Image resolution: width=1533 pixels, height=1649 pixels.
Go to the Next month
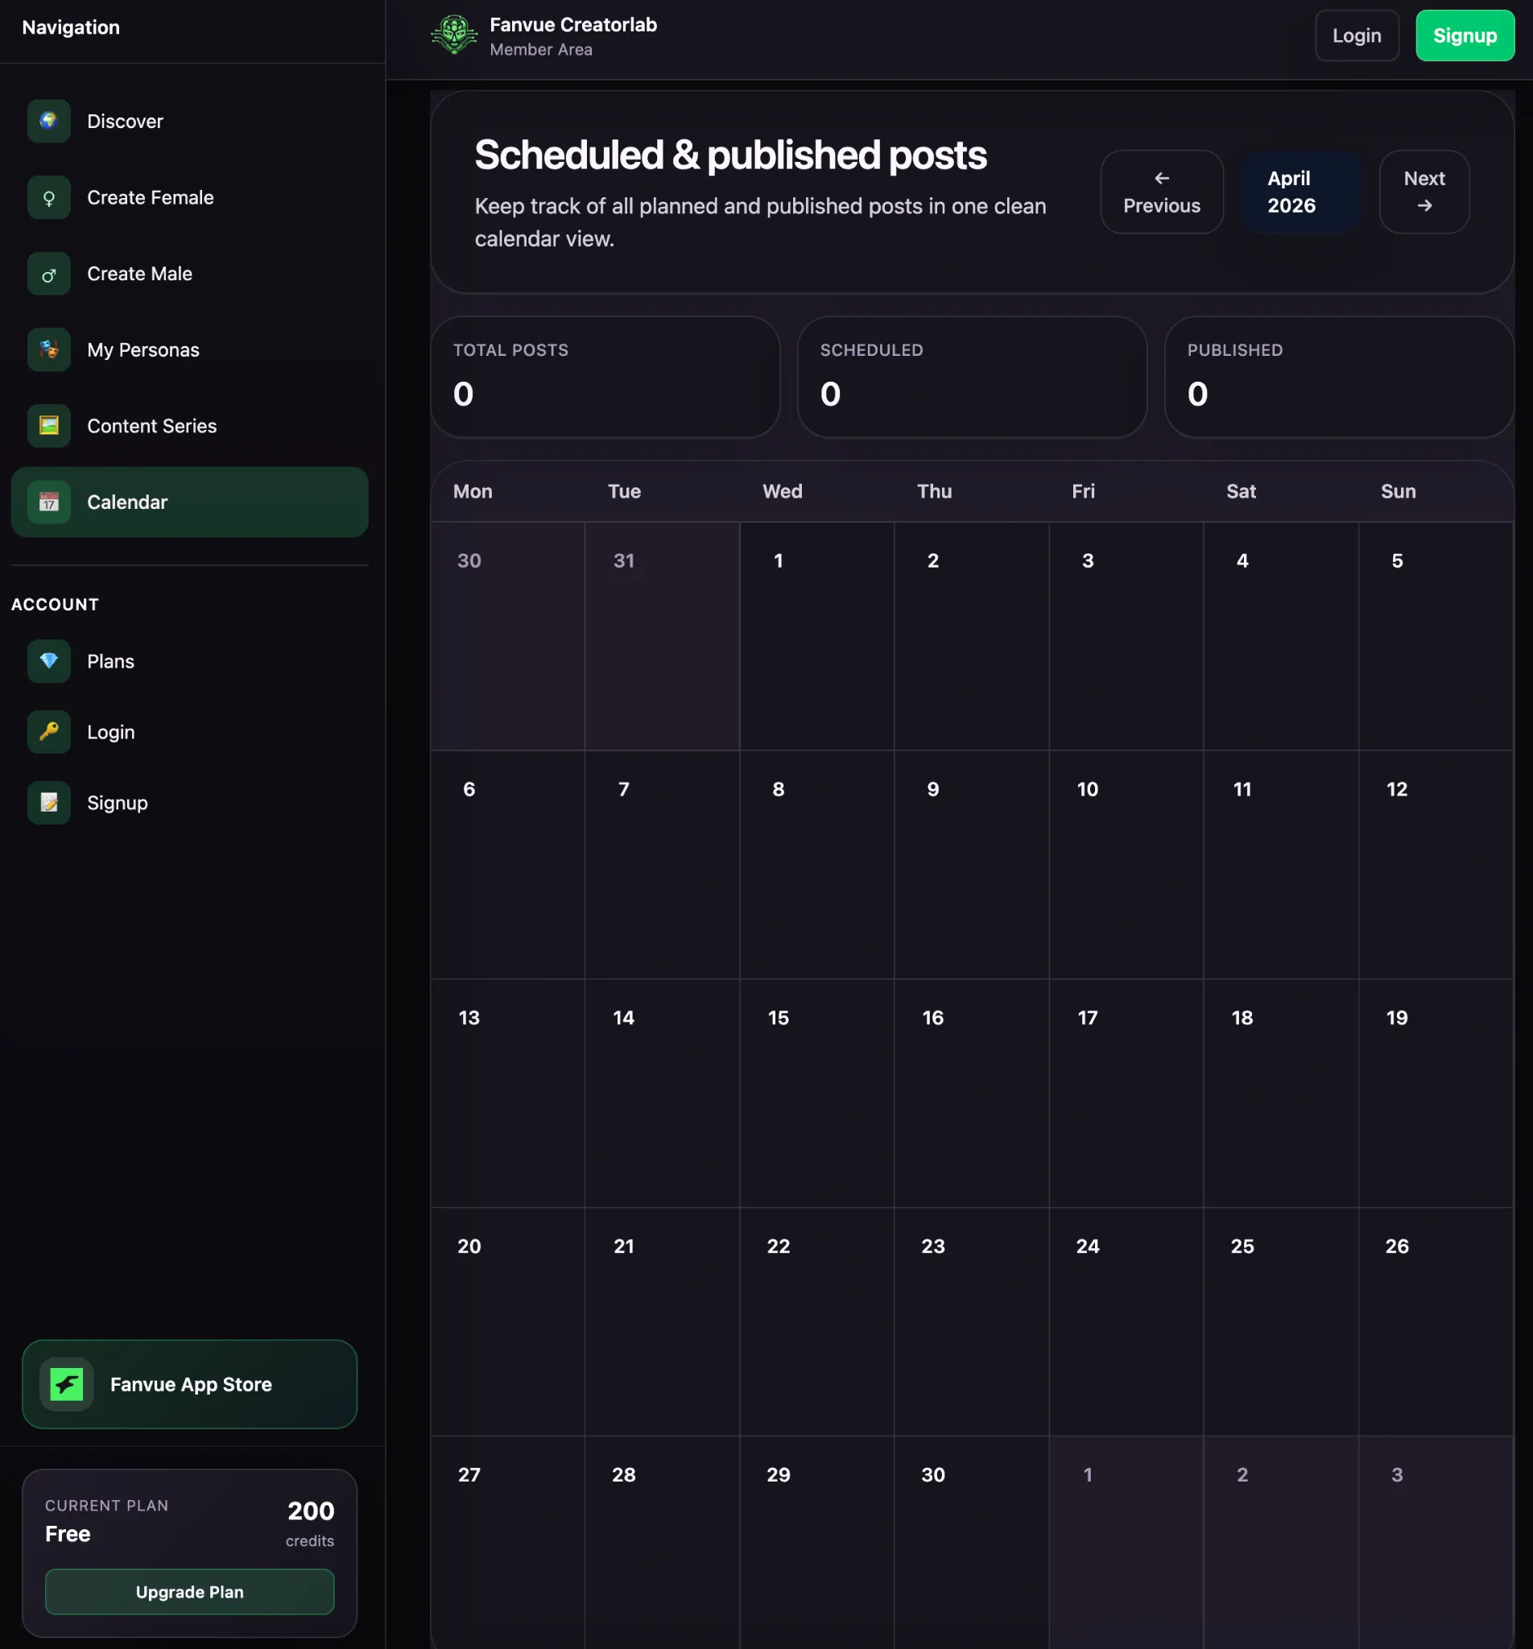[1423, 192]
